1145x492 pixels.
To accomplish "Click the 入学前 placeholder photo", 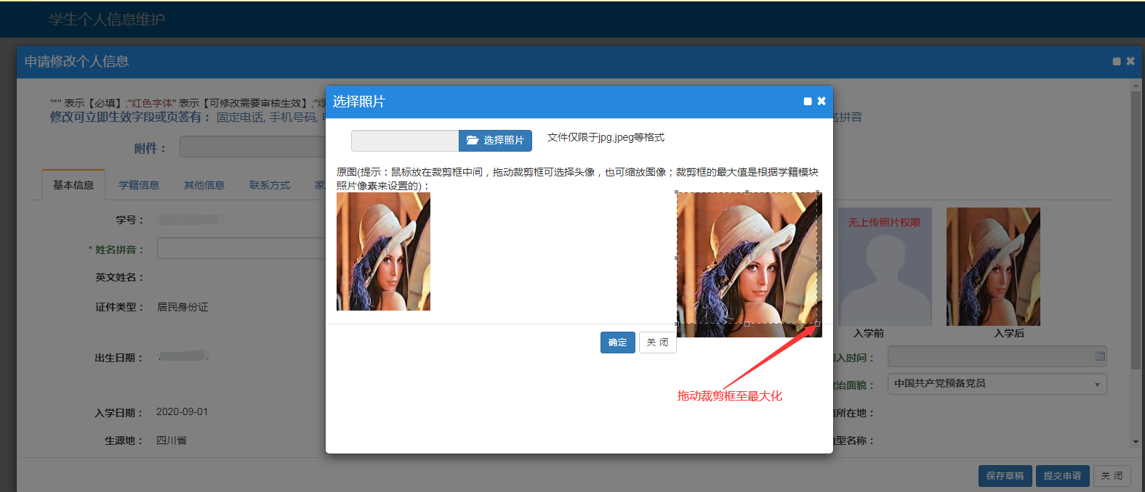I will tap(885, 266).
